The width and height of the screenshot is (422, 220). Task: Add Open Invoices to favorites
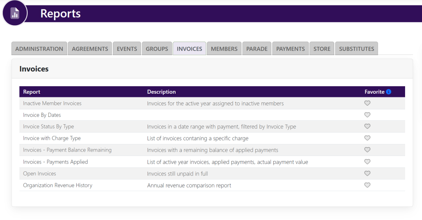[367, 173]
